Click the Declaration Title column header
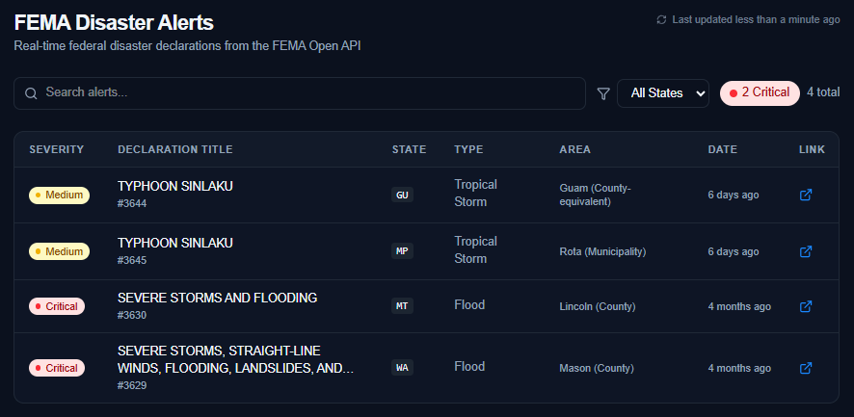The height and width of the screenshot is (417, 854). coord(175,149)
